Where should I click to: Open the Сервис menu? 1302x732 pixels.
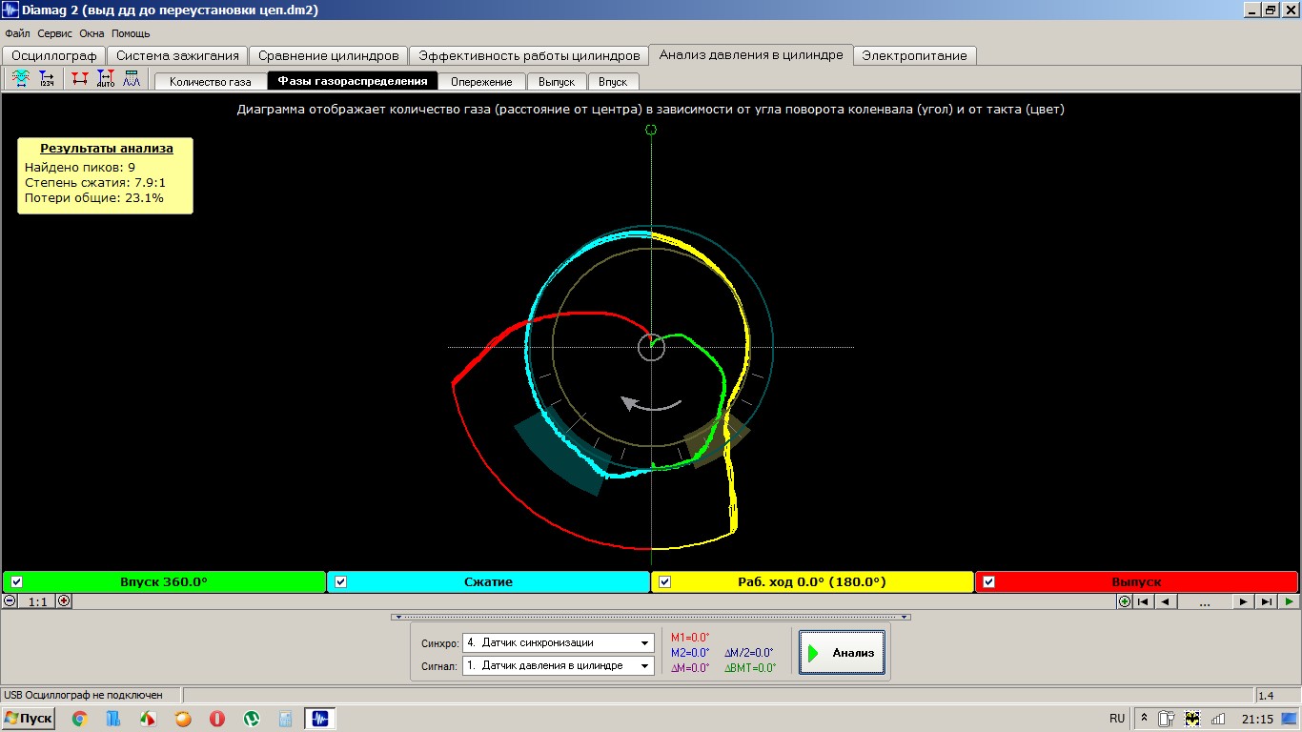point(55,33)
